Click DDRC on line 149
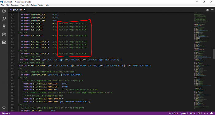The height and width of the screenshot is (115, 215). pos(64,84)
